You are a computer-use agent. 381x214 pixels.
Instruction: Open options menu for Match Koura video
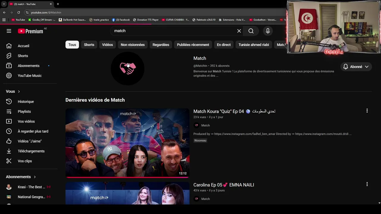tap(367, 111)
